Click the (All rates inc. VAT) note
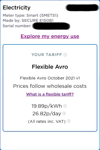The image size is (100, 150). click(x=47, y=121)
